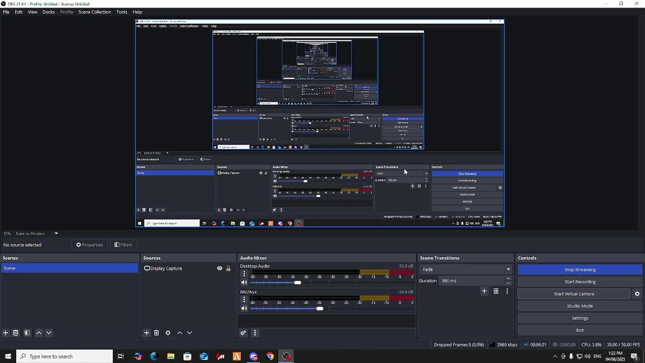Click the Properties button below the preview
Viewport: 645px width, 363px height.
(90, 245)
